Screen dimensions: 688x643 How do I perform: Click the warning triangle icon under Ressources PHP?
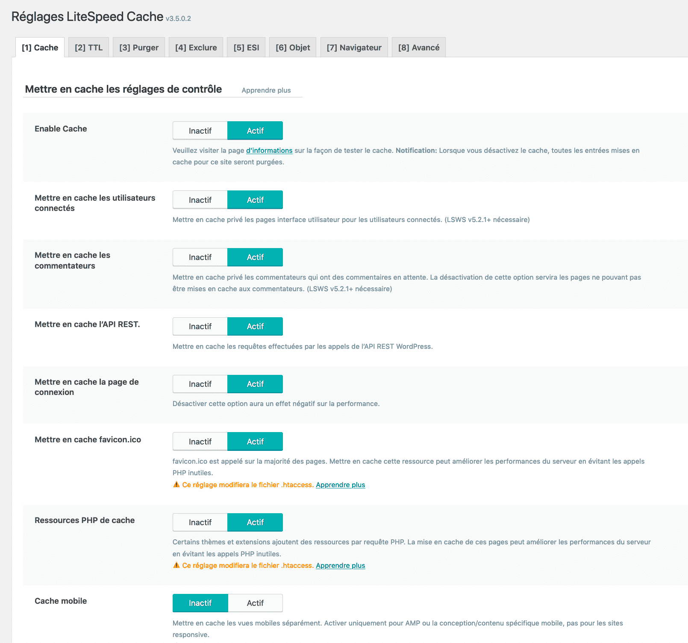176,565
